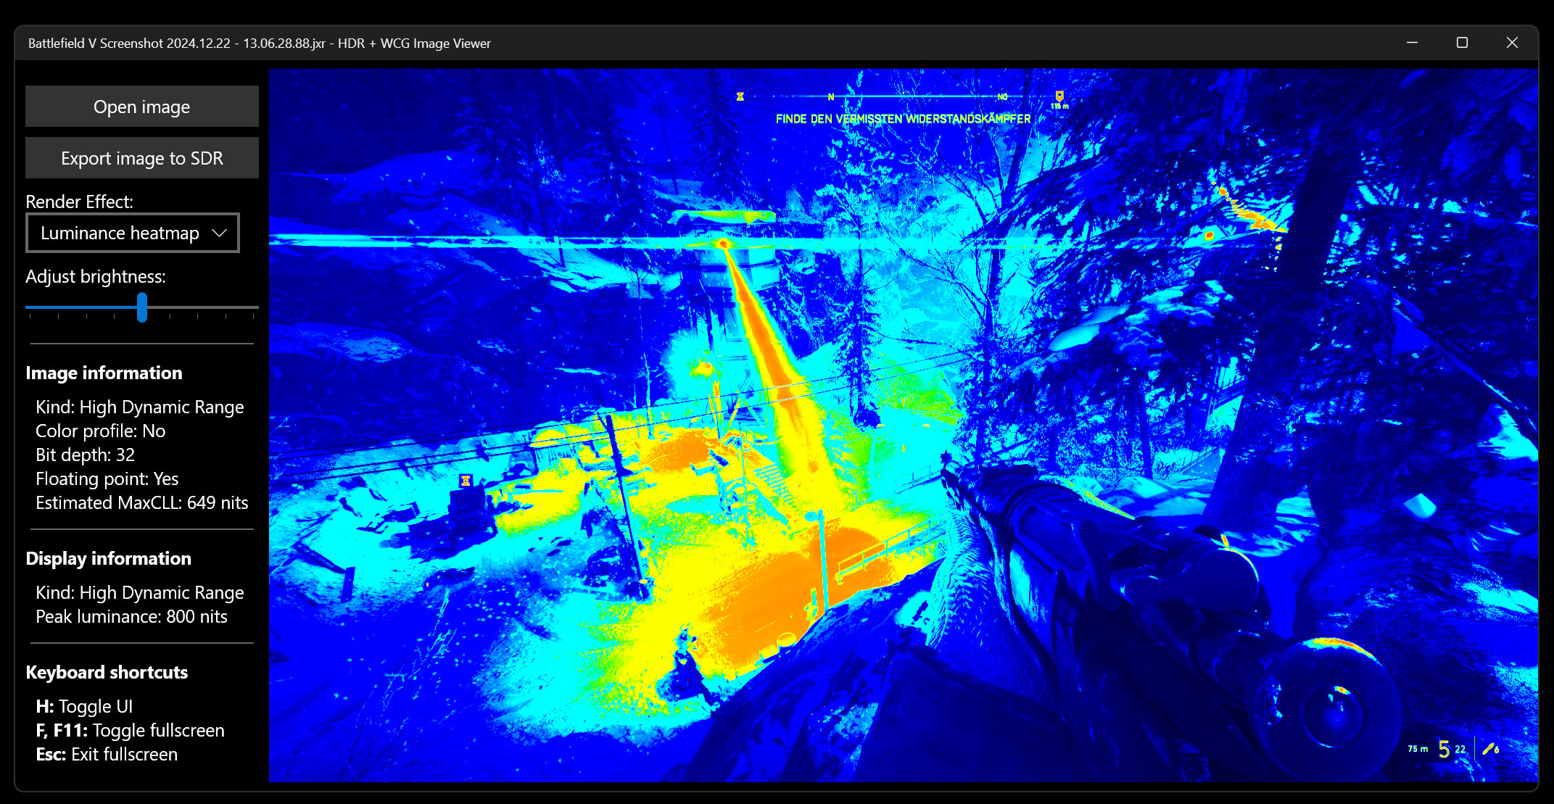
Task: Maximize the HDR + WCG Image Viewer window
Action: (1462, 43)
